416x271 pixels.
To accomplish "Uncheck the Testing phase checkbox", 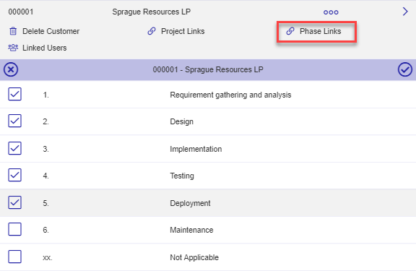I will click(x=15, y=175).
